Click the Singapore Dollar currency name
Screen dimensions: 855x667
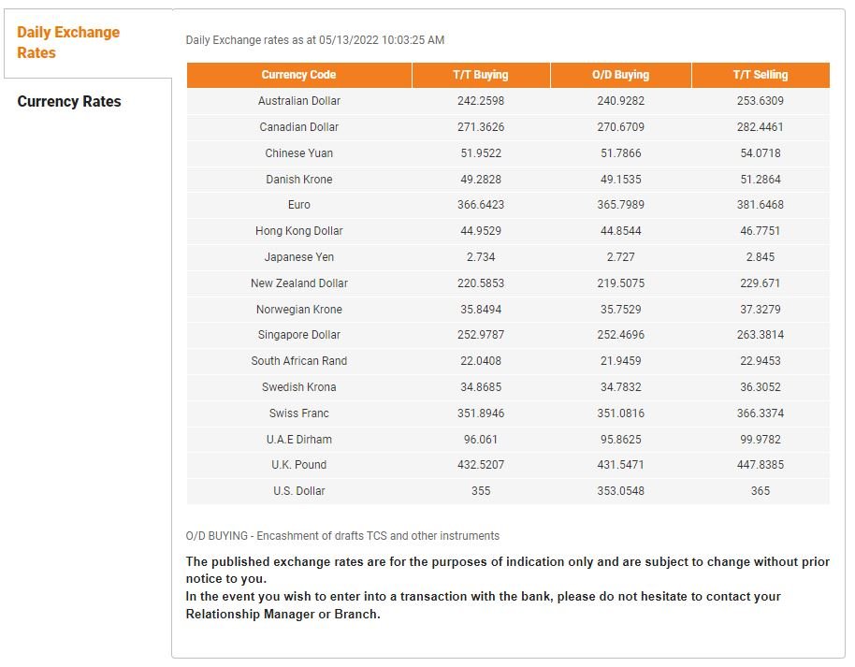click(299, 335)
